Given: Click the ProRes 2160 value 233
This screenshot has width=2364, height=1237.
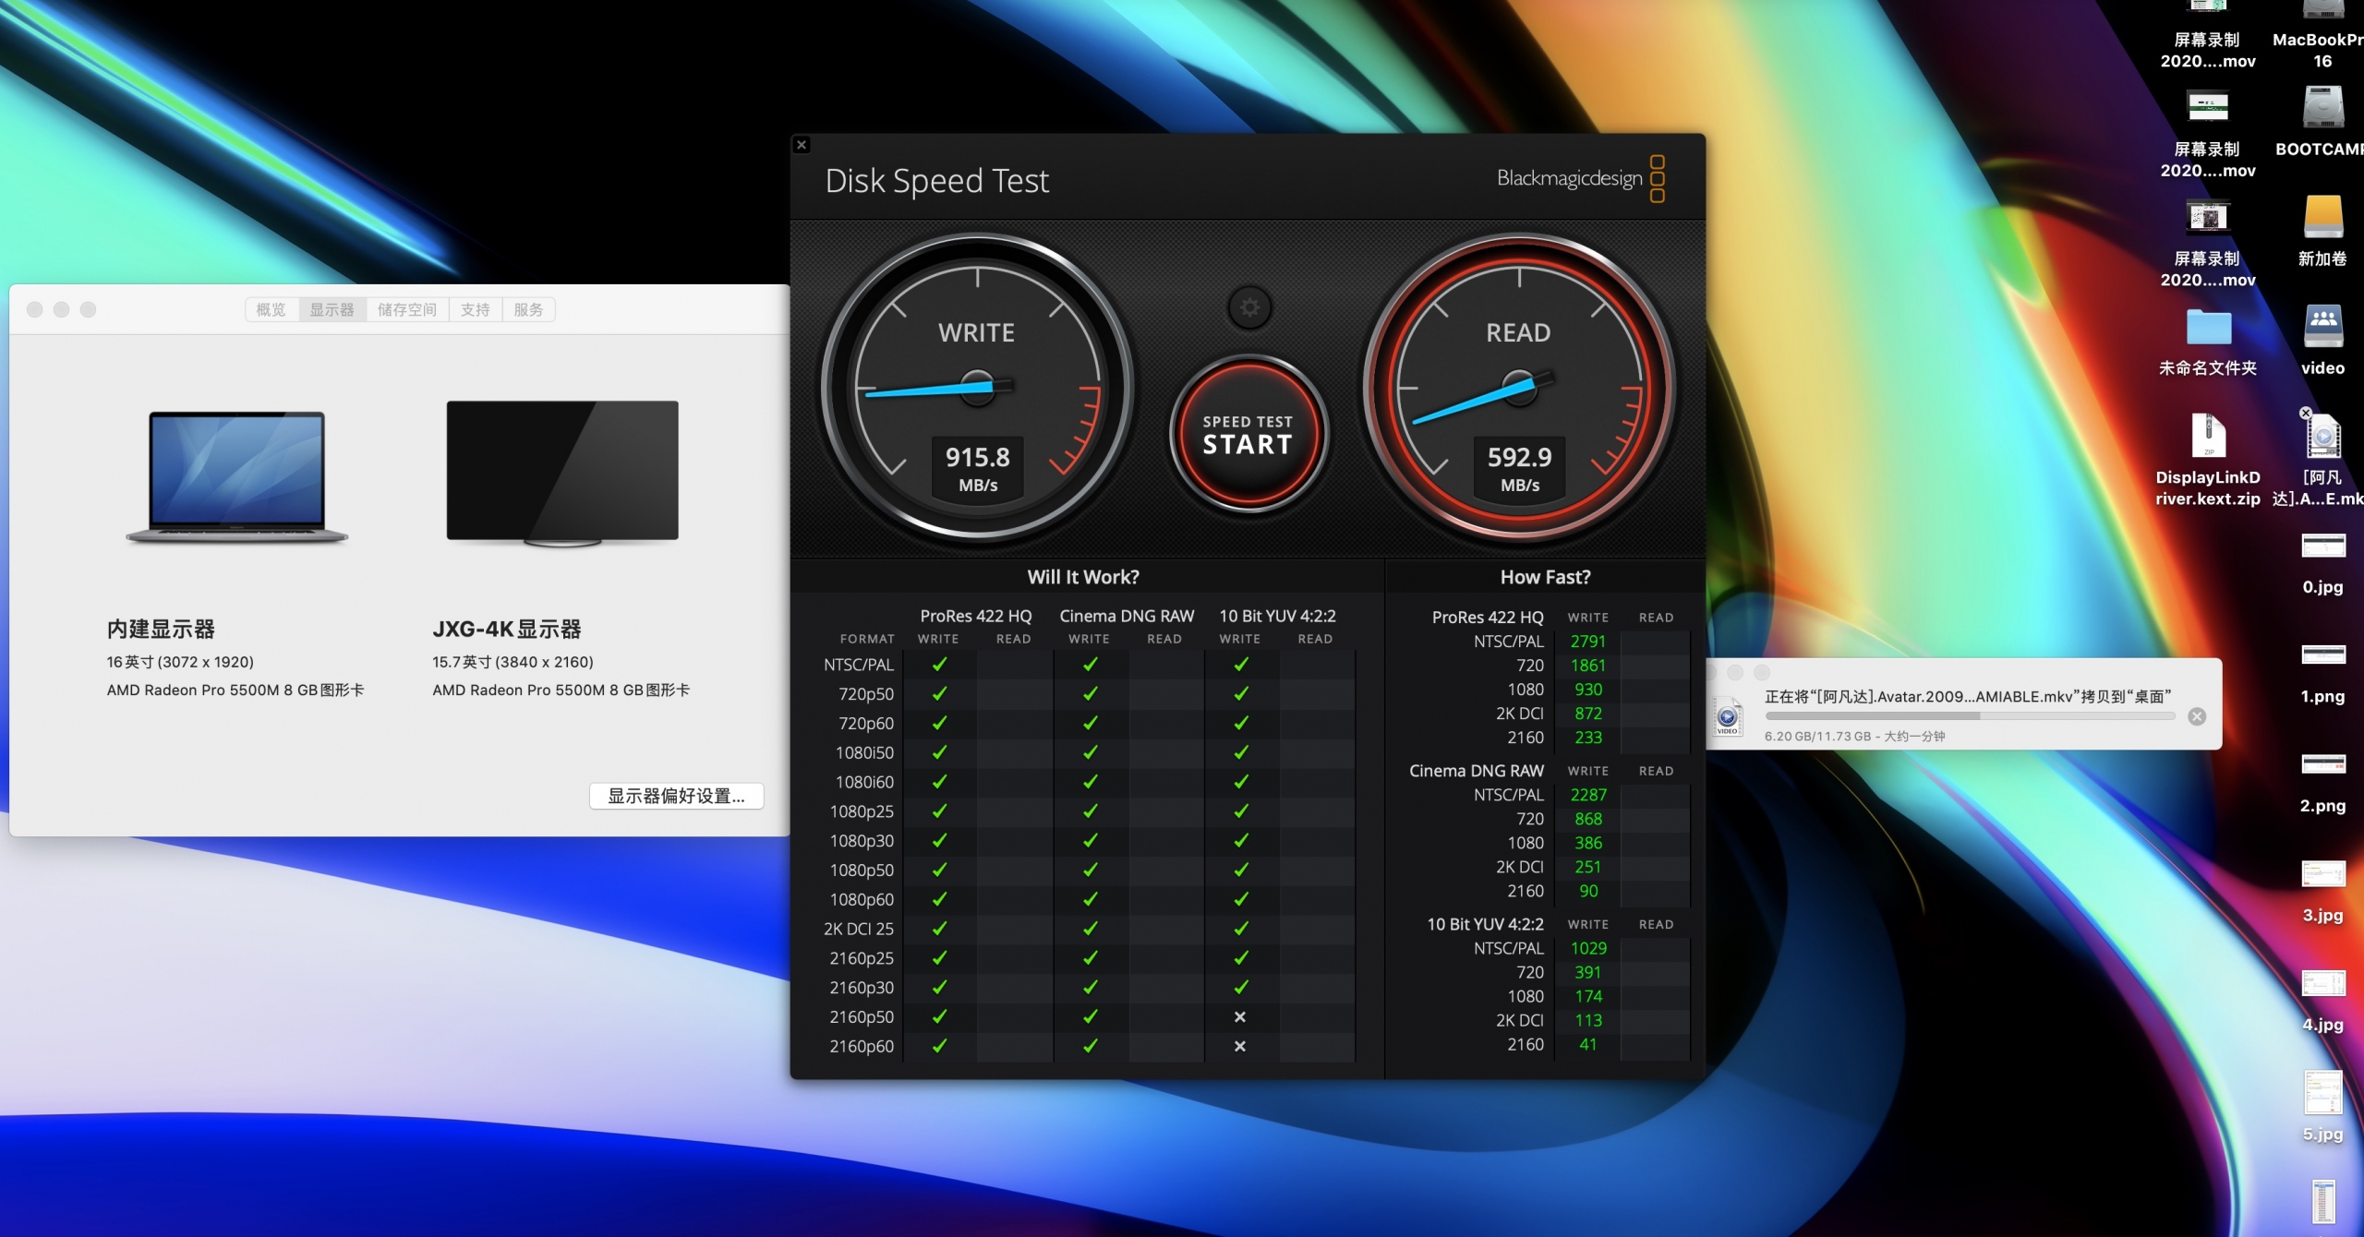Looking at the screenshot, I should (1588, 738).
